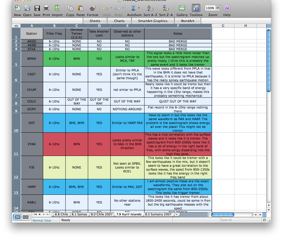The image size is (283, 239).
Task: Click the vertical scrollbar thumb
Action: 269,61
